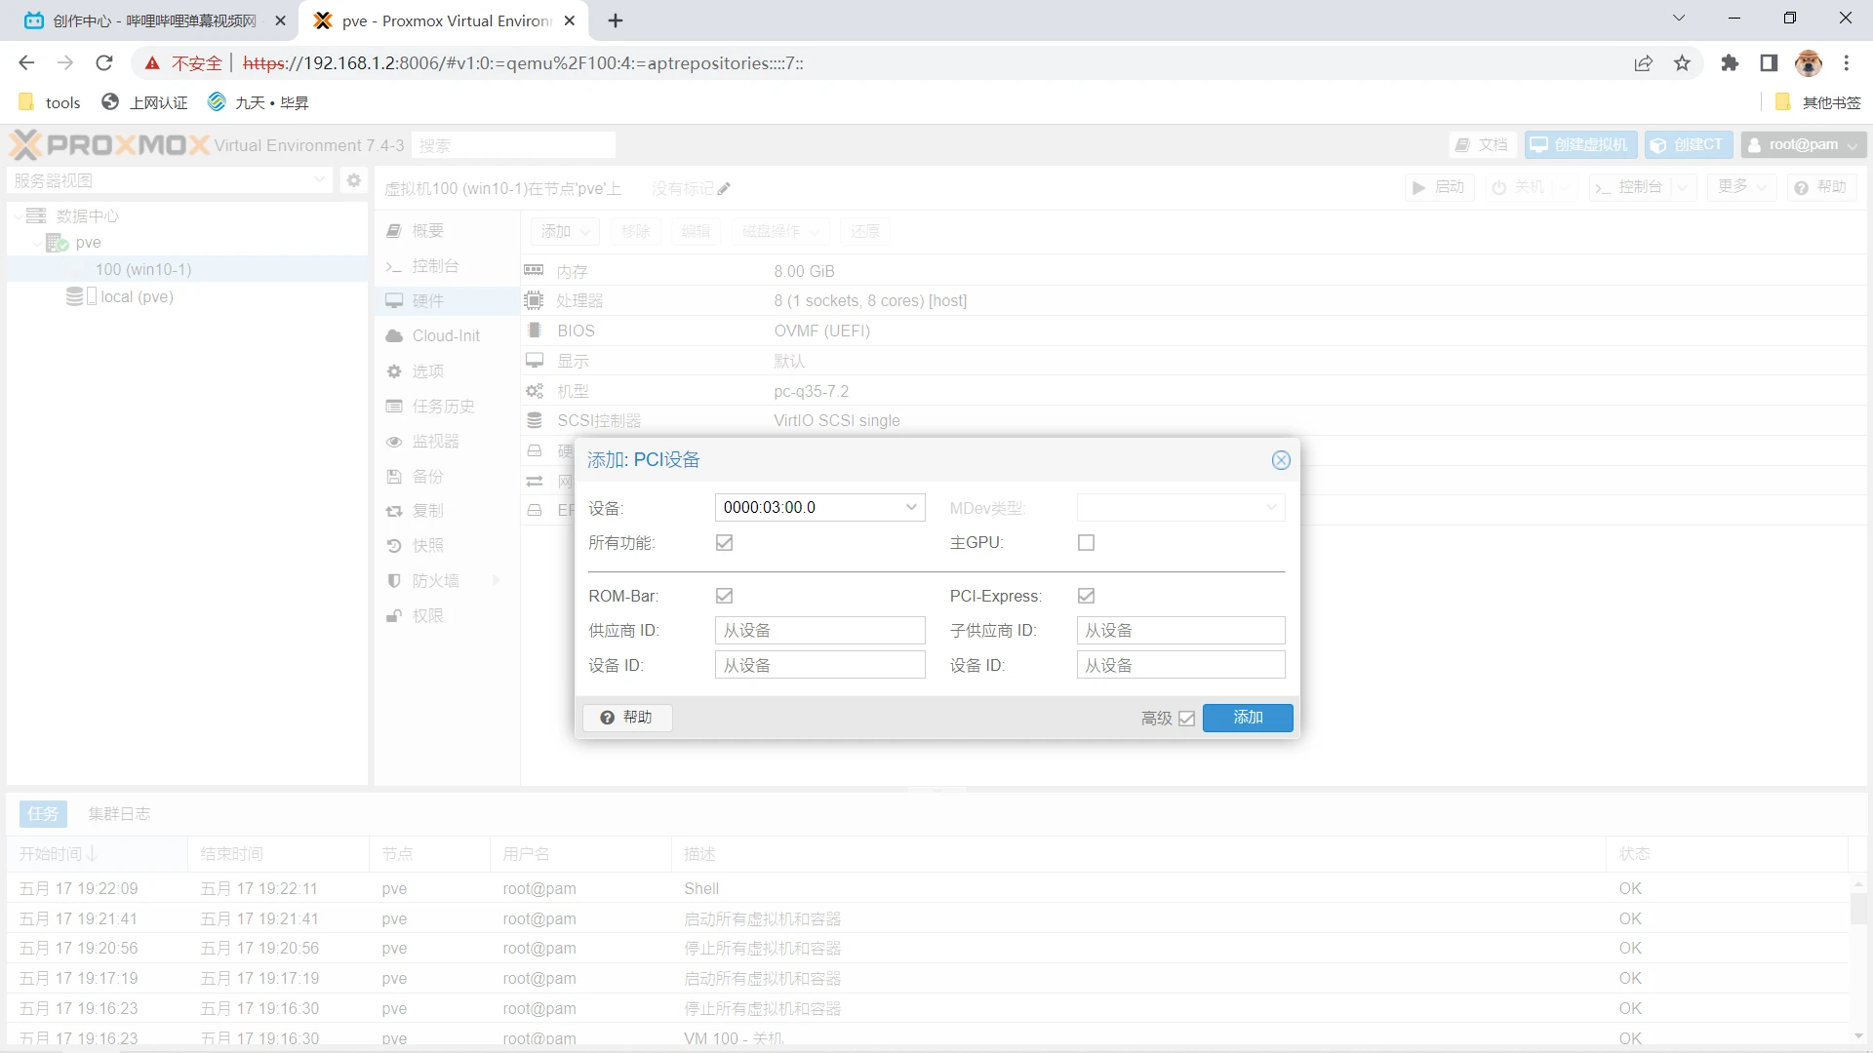
Task: Open the 更多 more dropdown
Action: (1741, 187)
